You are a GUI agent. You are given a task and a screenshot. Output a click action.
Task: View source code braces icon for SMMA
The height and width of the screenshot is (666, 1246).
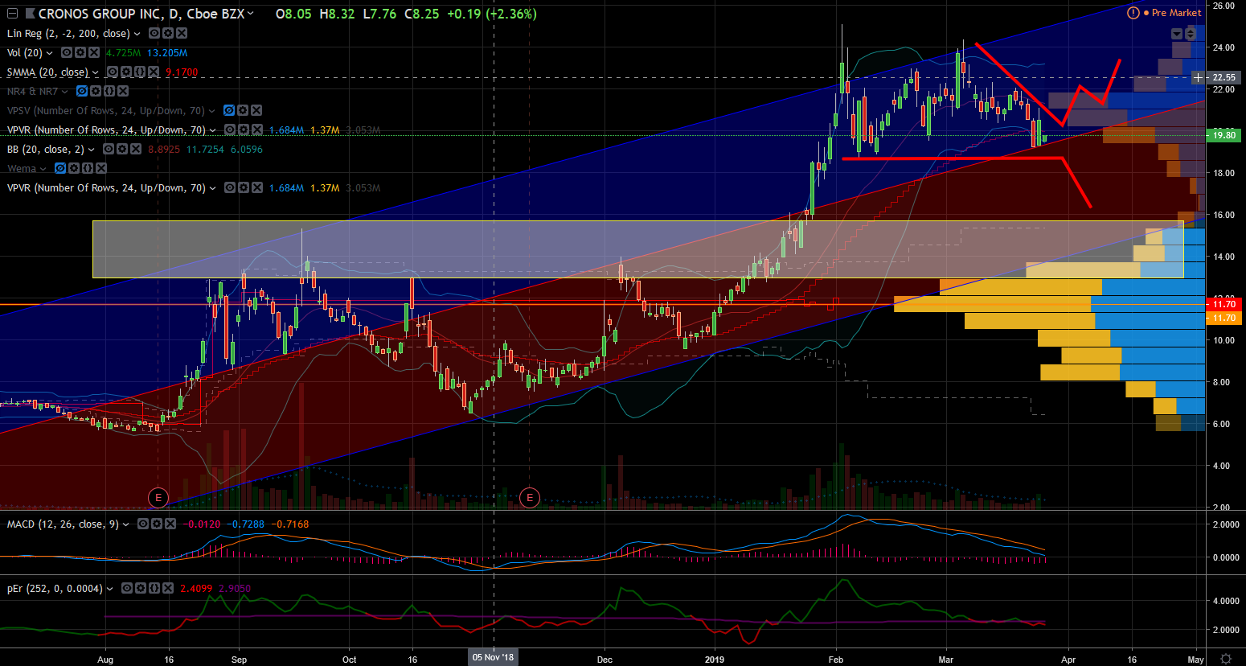tap(140, 72)
